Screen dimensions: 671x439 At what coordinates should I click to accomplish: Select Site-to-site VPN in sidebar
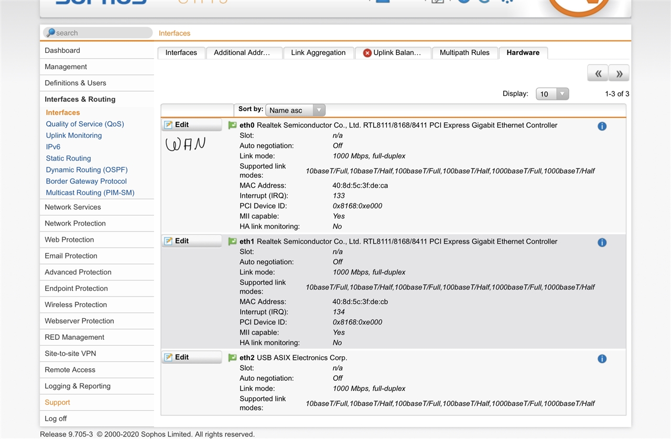[70, 354]
